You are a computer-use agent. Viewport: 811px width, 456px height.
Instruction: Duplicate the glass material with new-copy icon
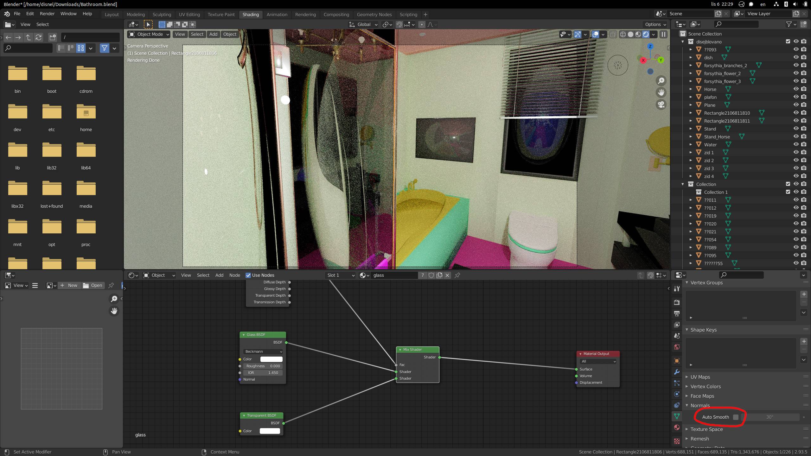coord(439,275)
